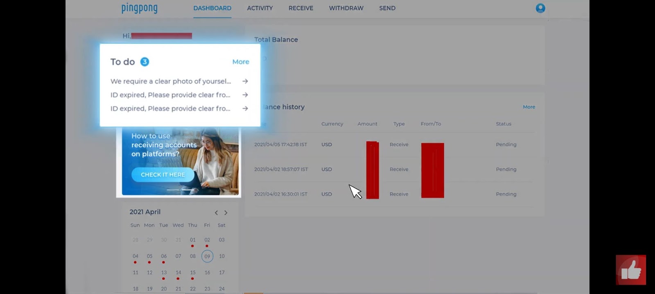This screenshot has height=294, width=655.
Task: Open the receiving accounts banner image
Action: tap(180, 161)
